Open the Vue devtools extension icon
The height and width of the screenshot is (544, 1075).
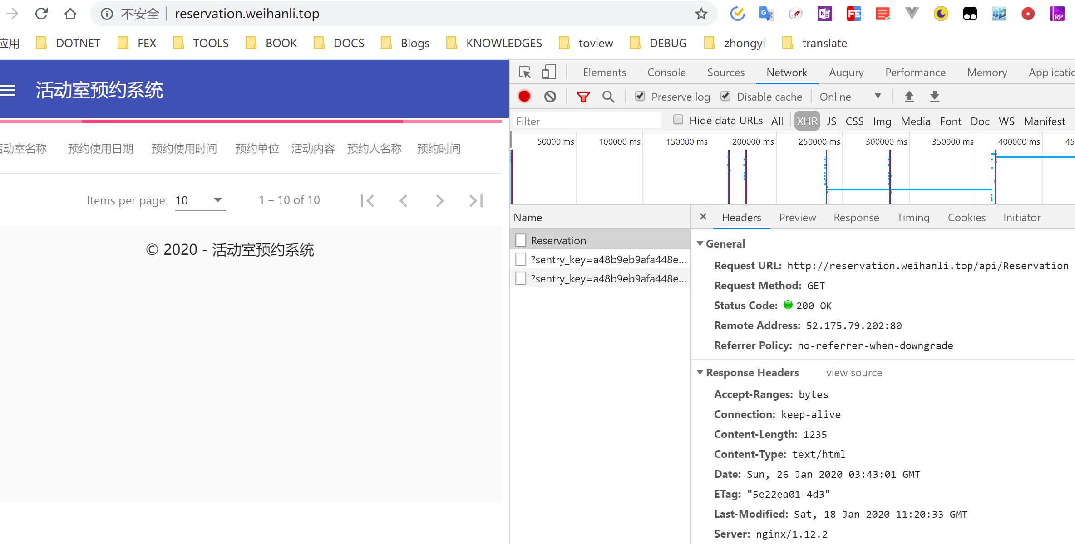(912, 14)
